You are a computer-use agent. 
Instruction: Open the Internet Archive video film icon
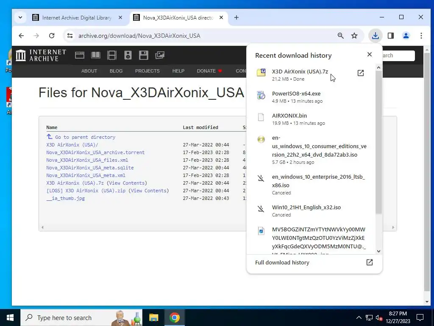tap(112, 55)
